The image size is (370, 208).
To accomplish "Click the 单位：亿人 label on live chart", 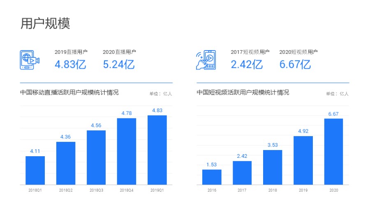I will (161, 94).
